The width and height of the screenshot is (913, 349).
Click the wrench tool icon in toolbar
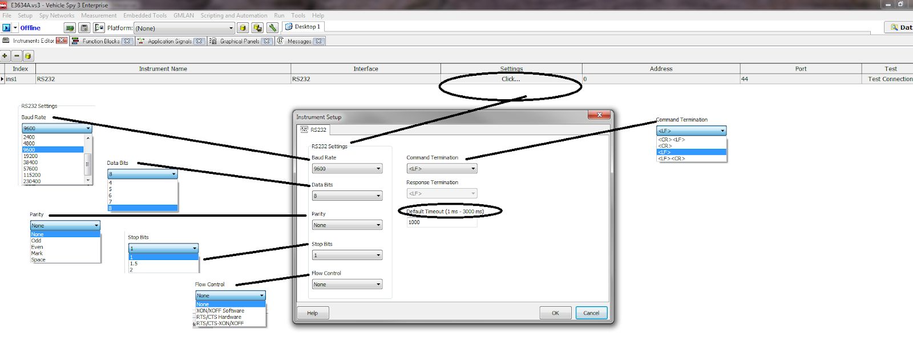(x=272, y=28)
